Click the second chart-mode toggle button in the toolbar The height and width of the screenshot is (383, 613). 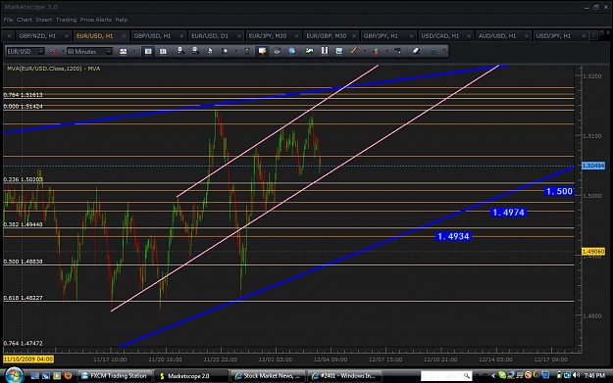163,51
